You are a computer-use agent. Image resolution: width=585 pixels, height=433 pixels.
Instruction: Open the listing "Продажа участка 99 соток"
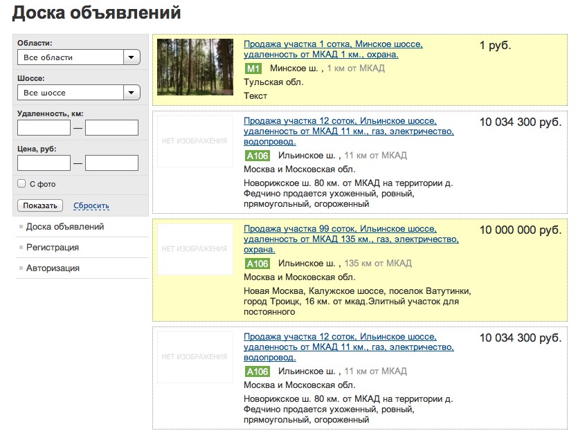(x=351, y=239)
